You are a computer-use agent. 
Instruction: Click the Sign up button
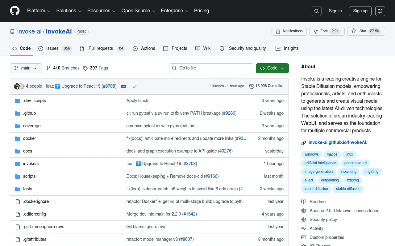(x=360, y=11)
